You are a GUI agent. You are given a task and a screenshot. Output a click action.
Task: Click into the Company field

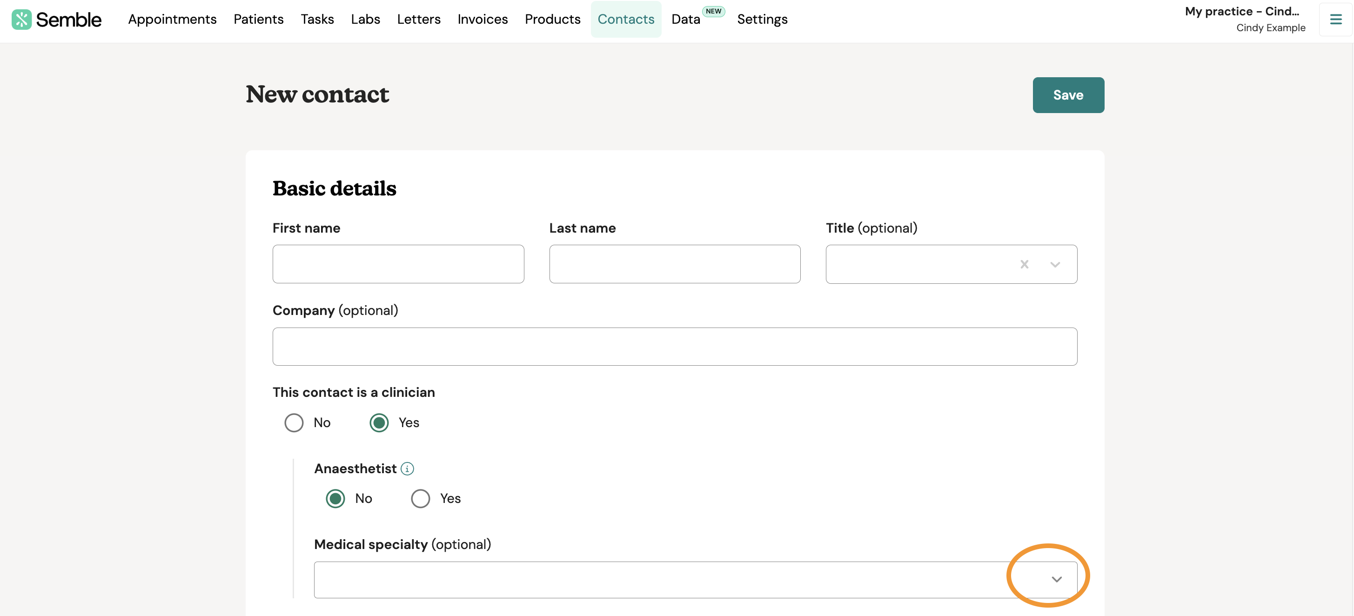[x=675, y=346]
